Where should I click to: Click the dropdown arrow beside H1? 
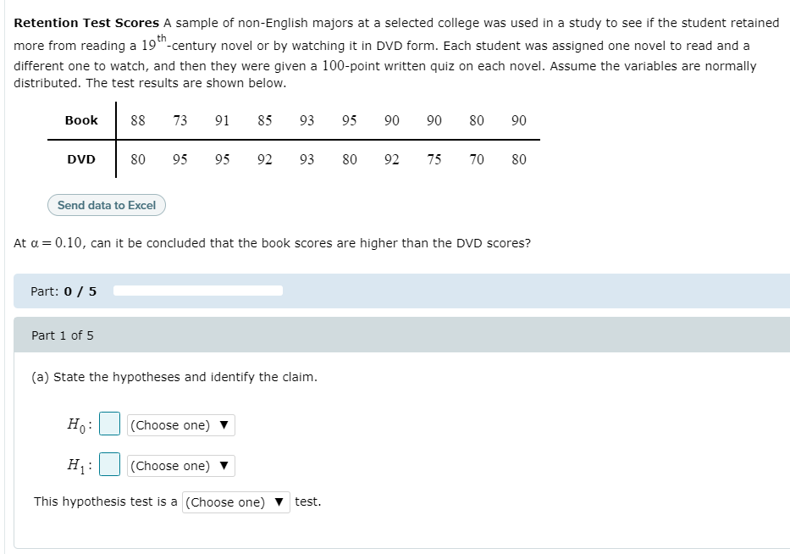click(224, 465)
